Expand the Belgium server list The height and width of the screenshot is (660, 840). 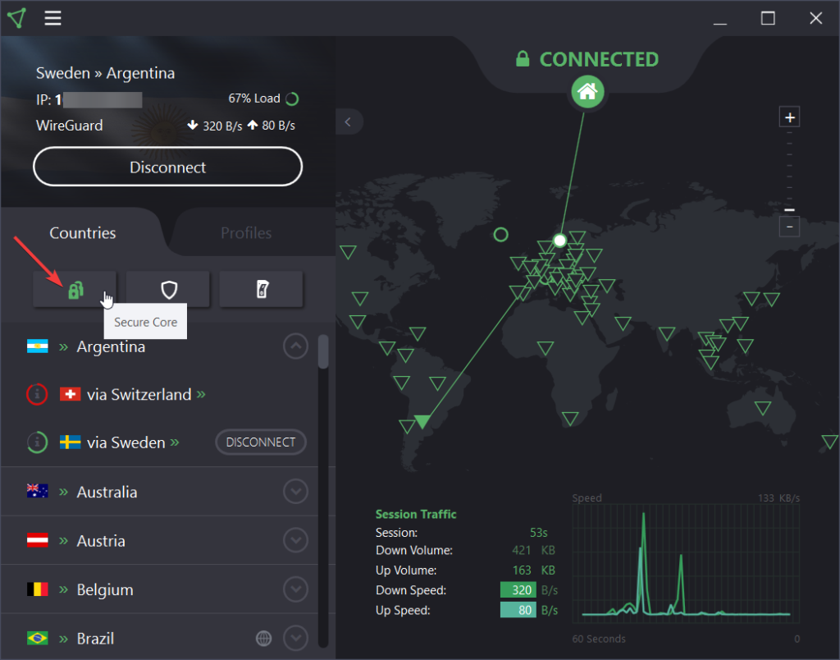pos(295,589)
